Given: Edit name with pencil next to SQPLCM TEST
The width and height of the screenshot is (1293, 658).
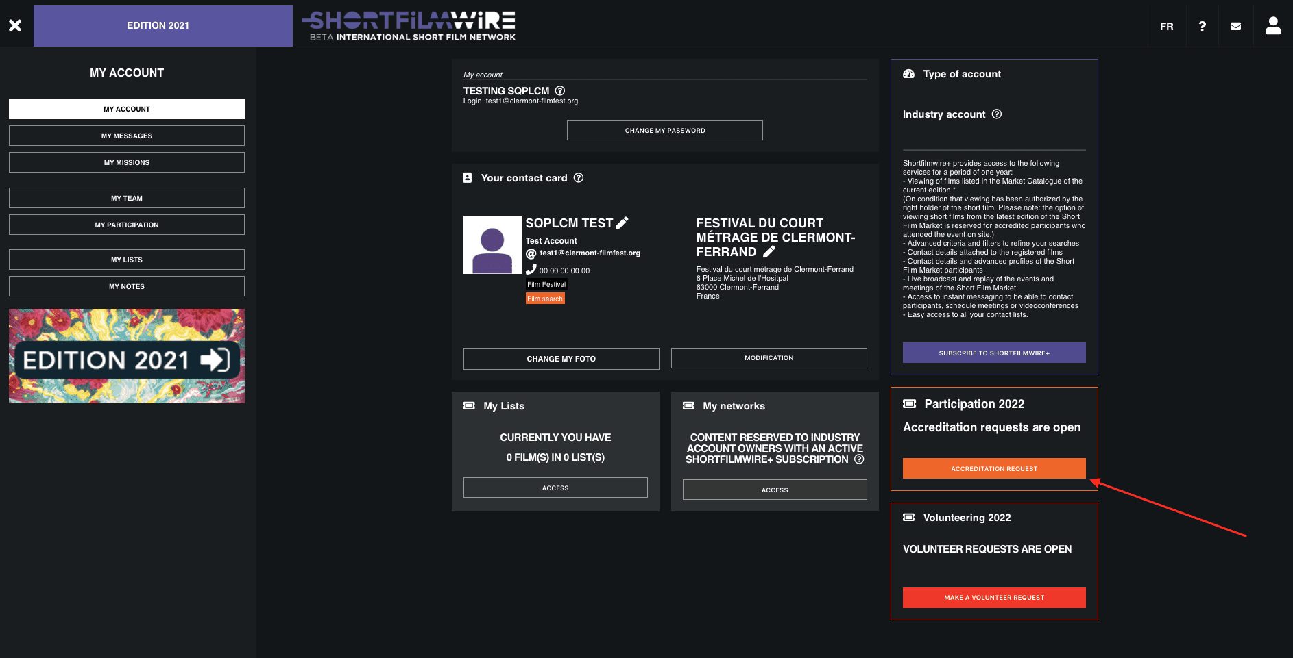Looking at the screenshot, I should pos(623,223).
